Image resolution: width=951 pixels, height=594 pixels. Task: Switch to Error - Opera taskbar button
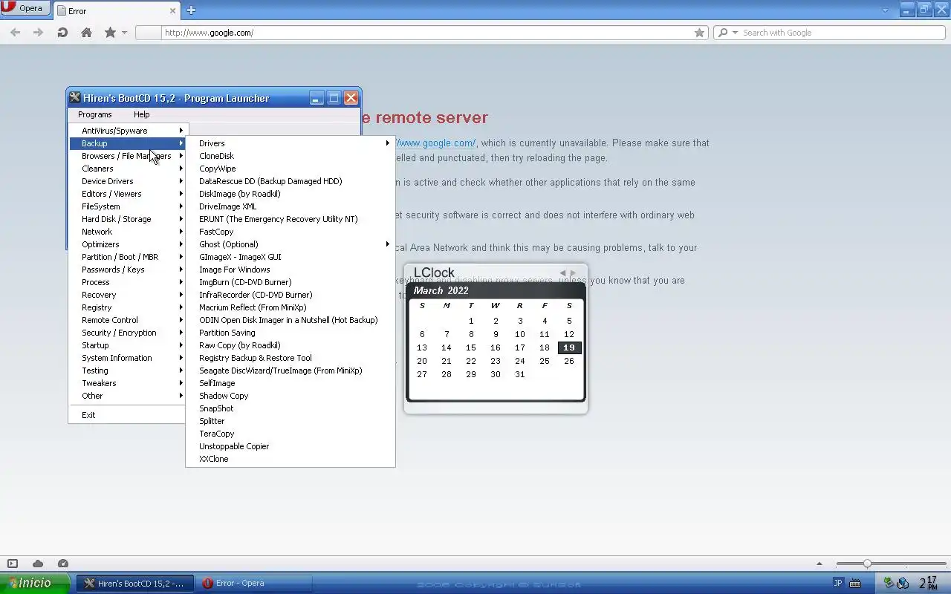coord(253,583)
